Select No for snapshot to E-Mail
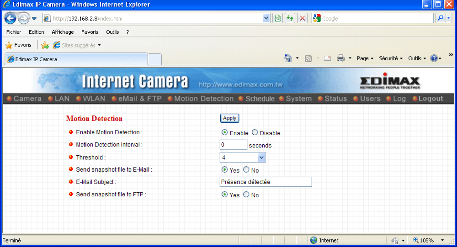 (246, 169)
